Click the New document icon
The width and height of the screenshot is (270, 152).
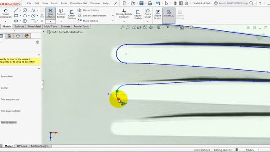(x=124, y=3)
